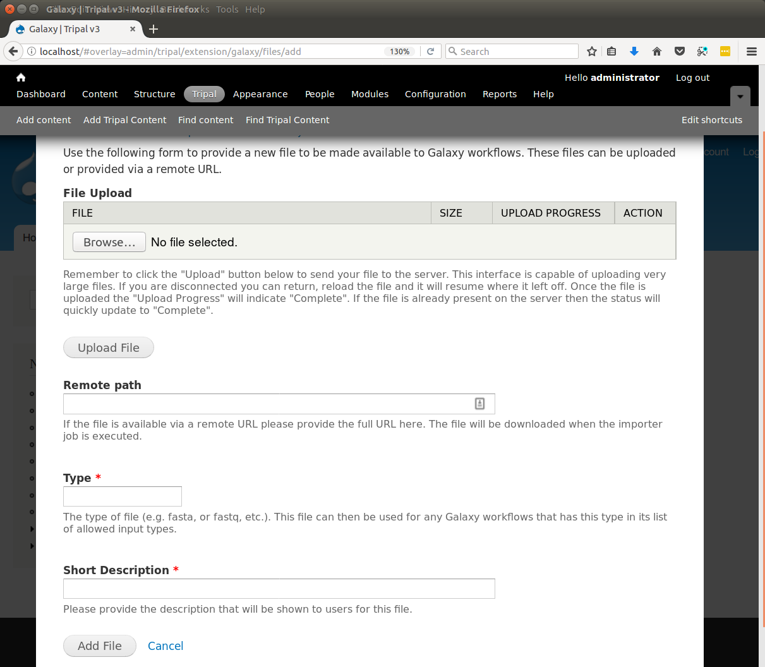Cancel the add file form

166,646
